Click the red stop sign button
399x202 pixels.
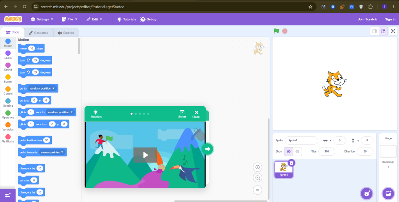285,31
